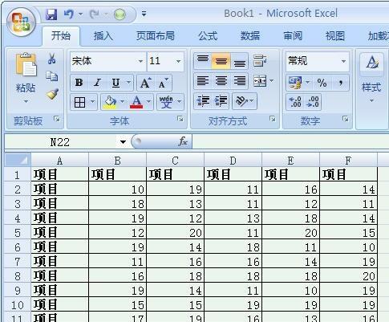Click the redo arrow icon
389x322 pixels.
pos(94,14)
